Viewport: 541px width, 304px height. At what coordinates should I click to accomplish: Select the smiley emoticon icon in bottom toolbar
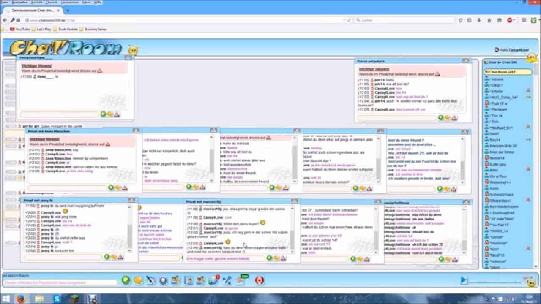(137, 280)
